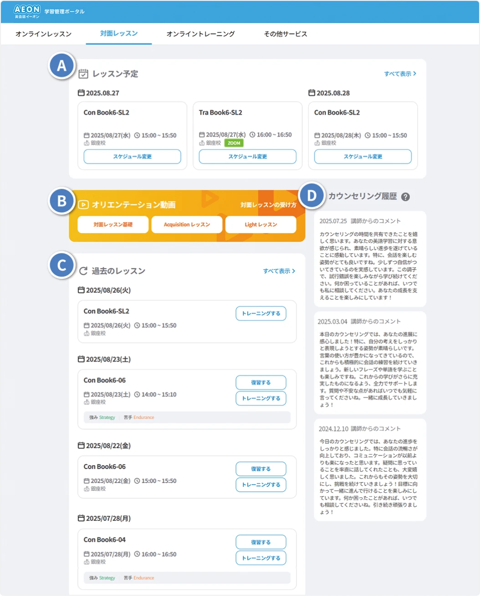Open the Acquisition レッスン video
The height and width of the screenshot is (596, 480).
click(187, 225)
